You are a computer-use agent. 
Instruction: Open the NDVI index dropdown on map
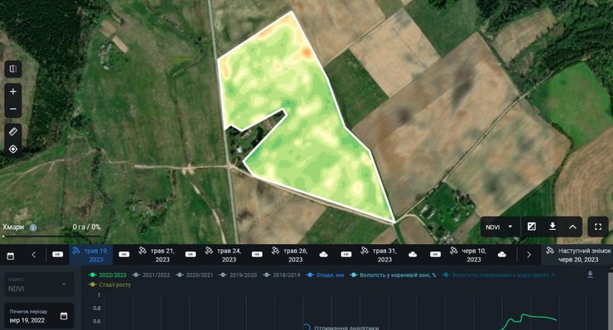click(500, 227)
